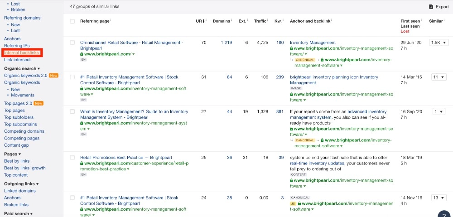Check the Omnichannel Retail Software row checkbox

pyautogui.click(x=72, y=43)
